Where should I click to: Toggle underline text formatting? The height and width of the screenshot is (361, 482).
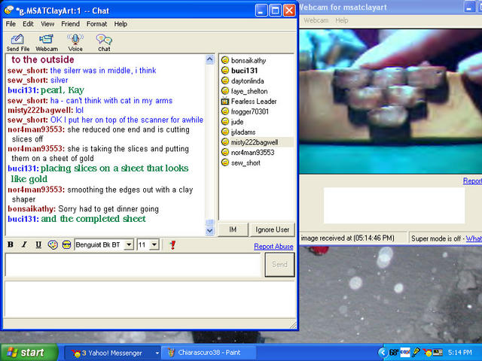(38, 244)
